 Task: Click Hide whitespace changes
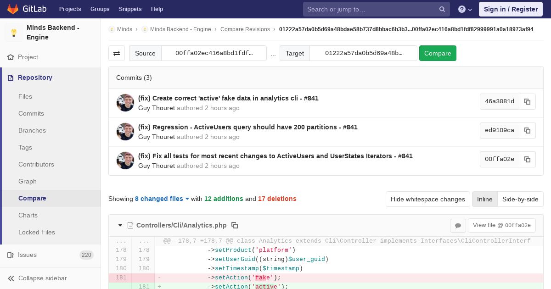coord(428,199)
